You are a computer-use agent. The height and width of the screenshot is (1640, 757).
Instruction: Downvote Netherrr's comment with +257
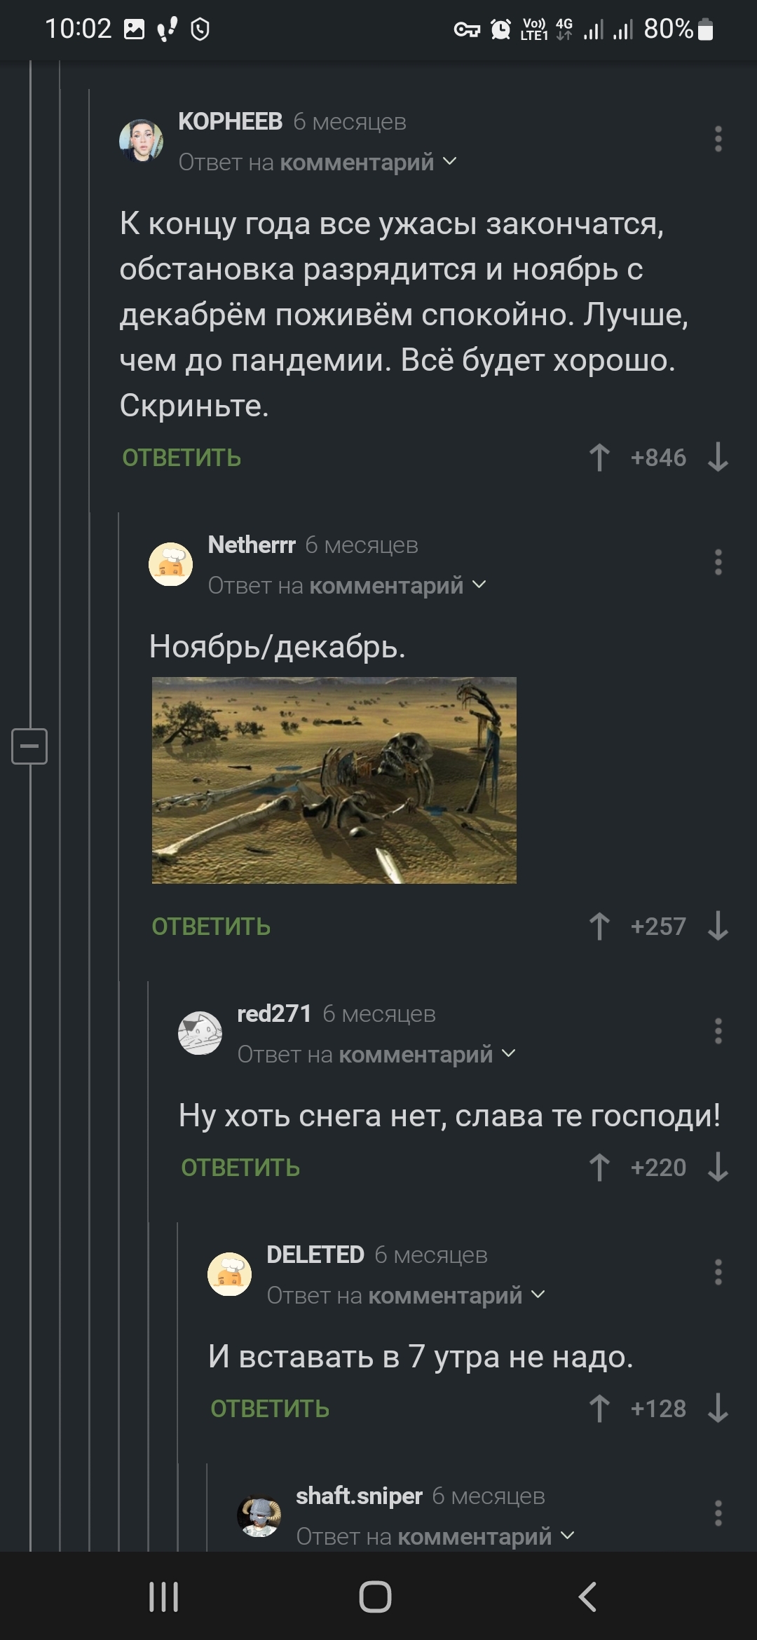(718, 927)
